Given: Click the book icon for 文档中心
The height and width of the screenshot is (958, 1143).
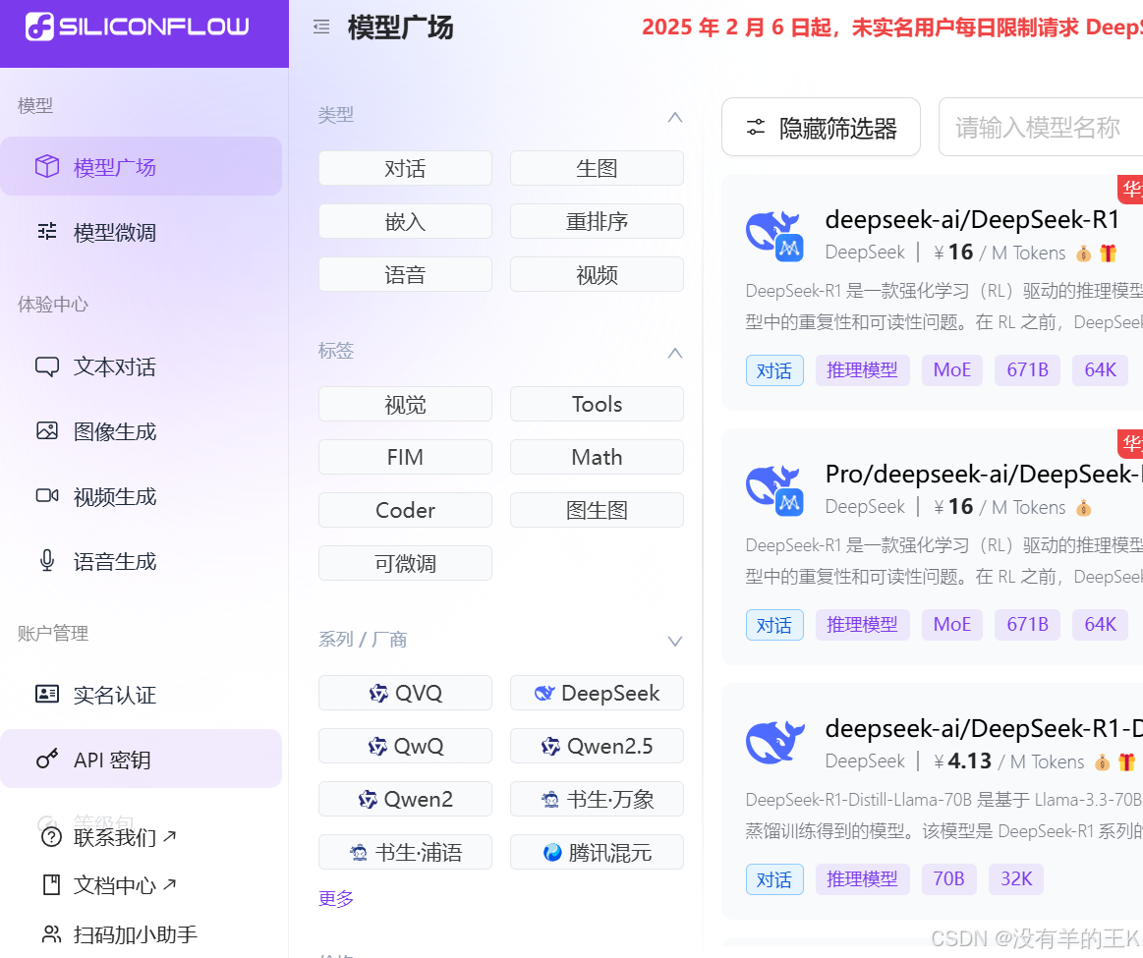Looking at the screenshot, I should [x=51, y=885].
